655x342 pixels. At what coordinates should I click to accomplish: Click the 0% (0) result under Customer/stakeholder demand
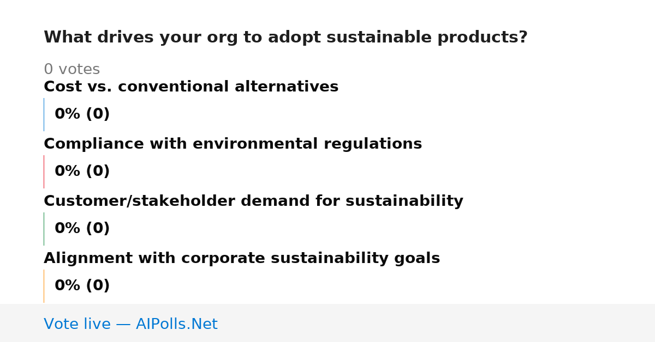pos(82,229)
